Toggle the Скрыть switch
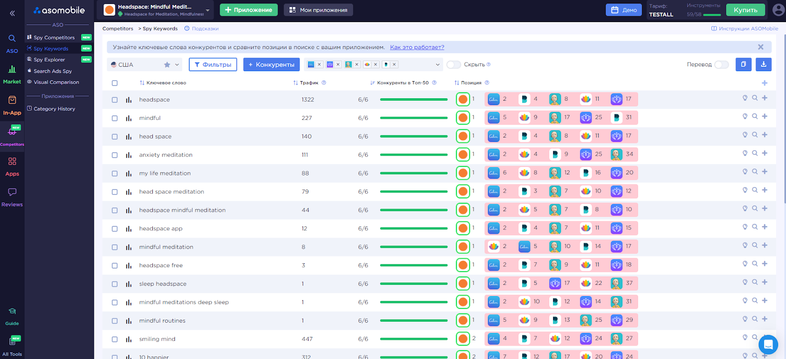The image size is (786, 359). click(453, 64)
